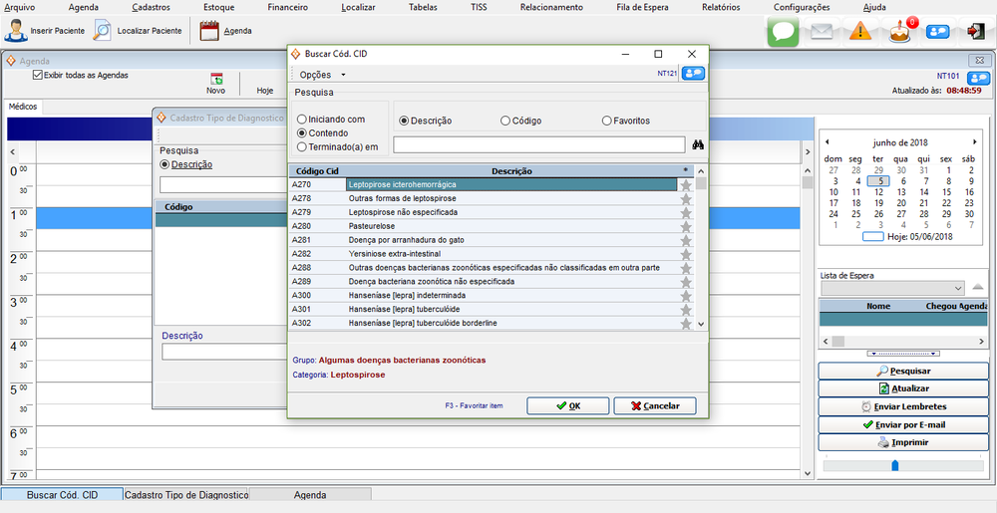Open the birthday cake notifications icon

tap(900, 31)
